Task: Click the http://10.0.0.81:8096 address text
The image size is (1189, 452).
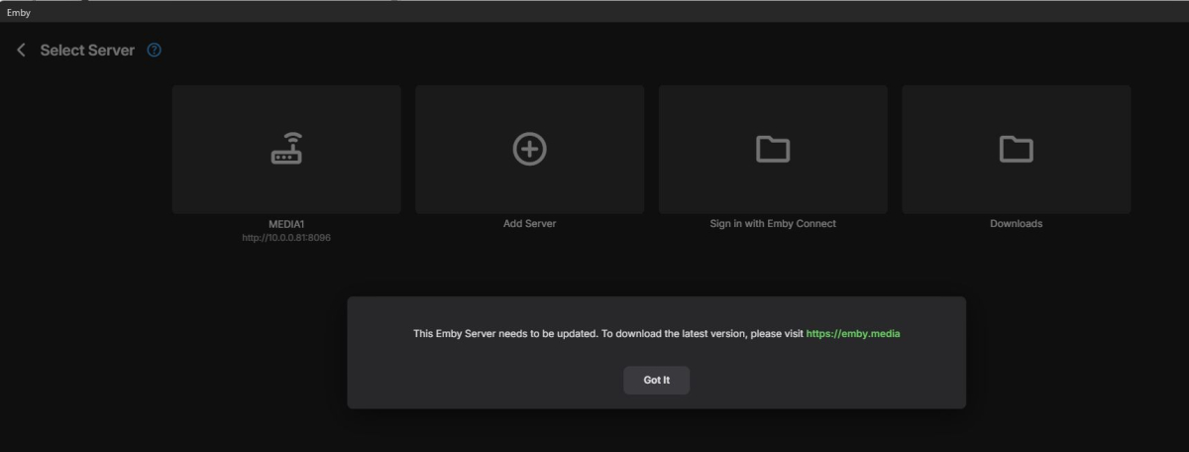Action: pos(286,238)
